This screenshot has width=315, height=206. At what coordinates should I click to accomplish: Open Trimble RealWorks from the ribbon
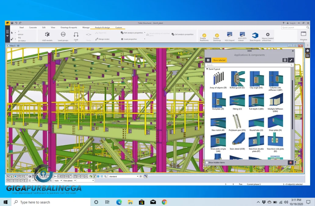coord(204,36)
